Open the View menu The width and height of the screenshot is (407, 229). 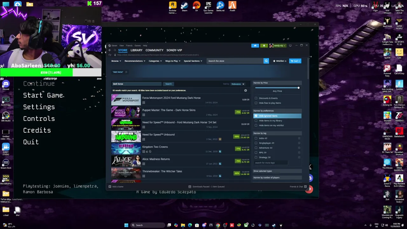click(x=121, y=45)
